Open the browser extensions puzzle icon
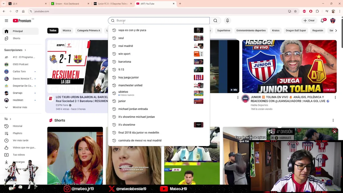 pos(317,11)
